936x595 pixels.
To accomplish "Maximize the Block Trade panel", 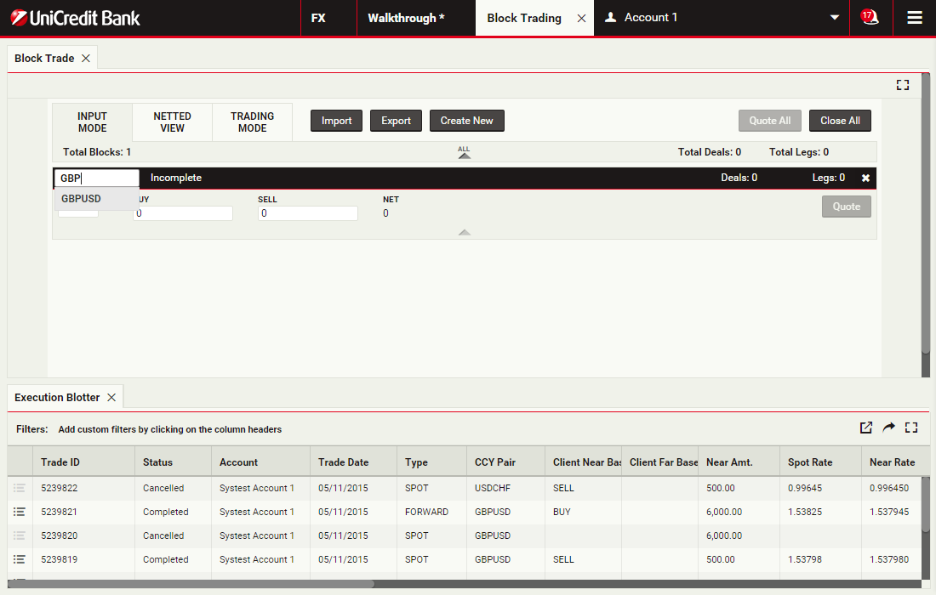I will tap(902, 85).
